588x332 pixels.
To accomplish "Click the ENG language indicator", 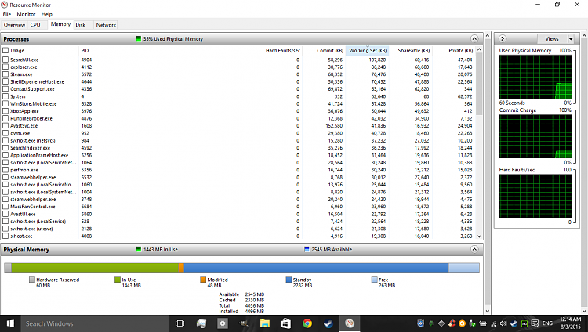I will pos(547,323).
